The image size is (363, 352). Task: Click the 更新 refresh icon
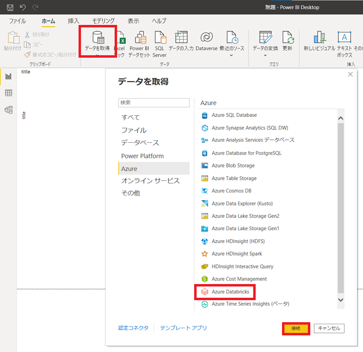pyautogui.click(x=288, y=37)
